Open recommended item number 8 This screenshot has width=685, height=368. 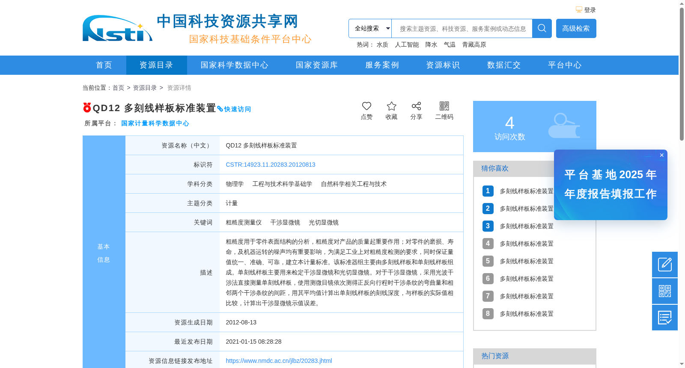(x=527, y=314)
